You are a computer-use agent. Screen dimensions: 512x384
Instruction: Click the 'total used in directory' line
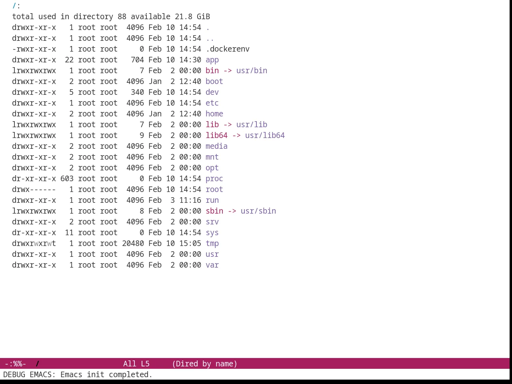111,16
